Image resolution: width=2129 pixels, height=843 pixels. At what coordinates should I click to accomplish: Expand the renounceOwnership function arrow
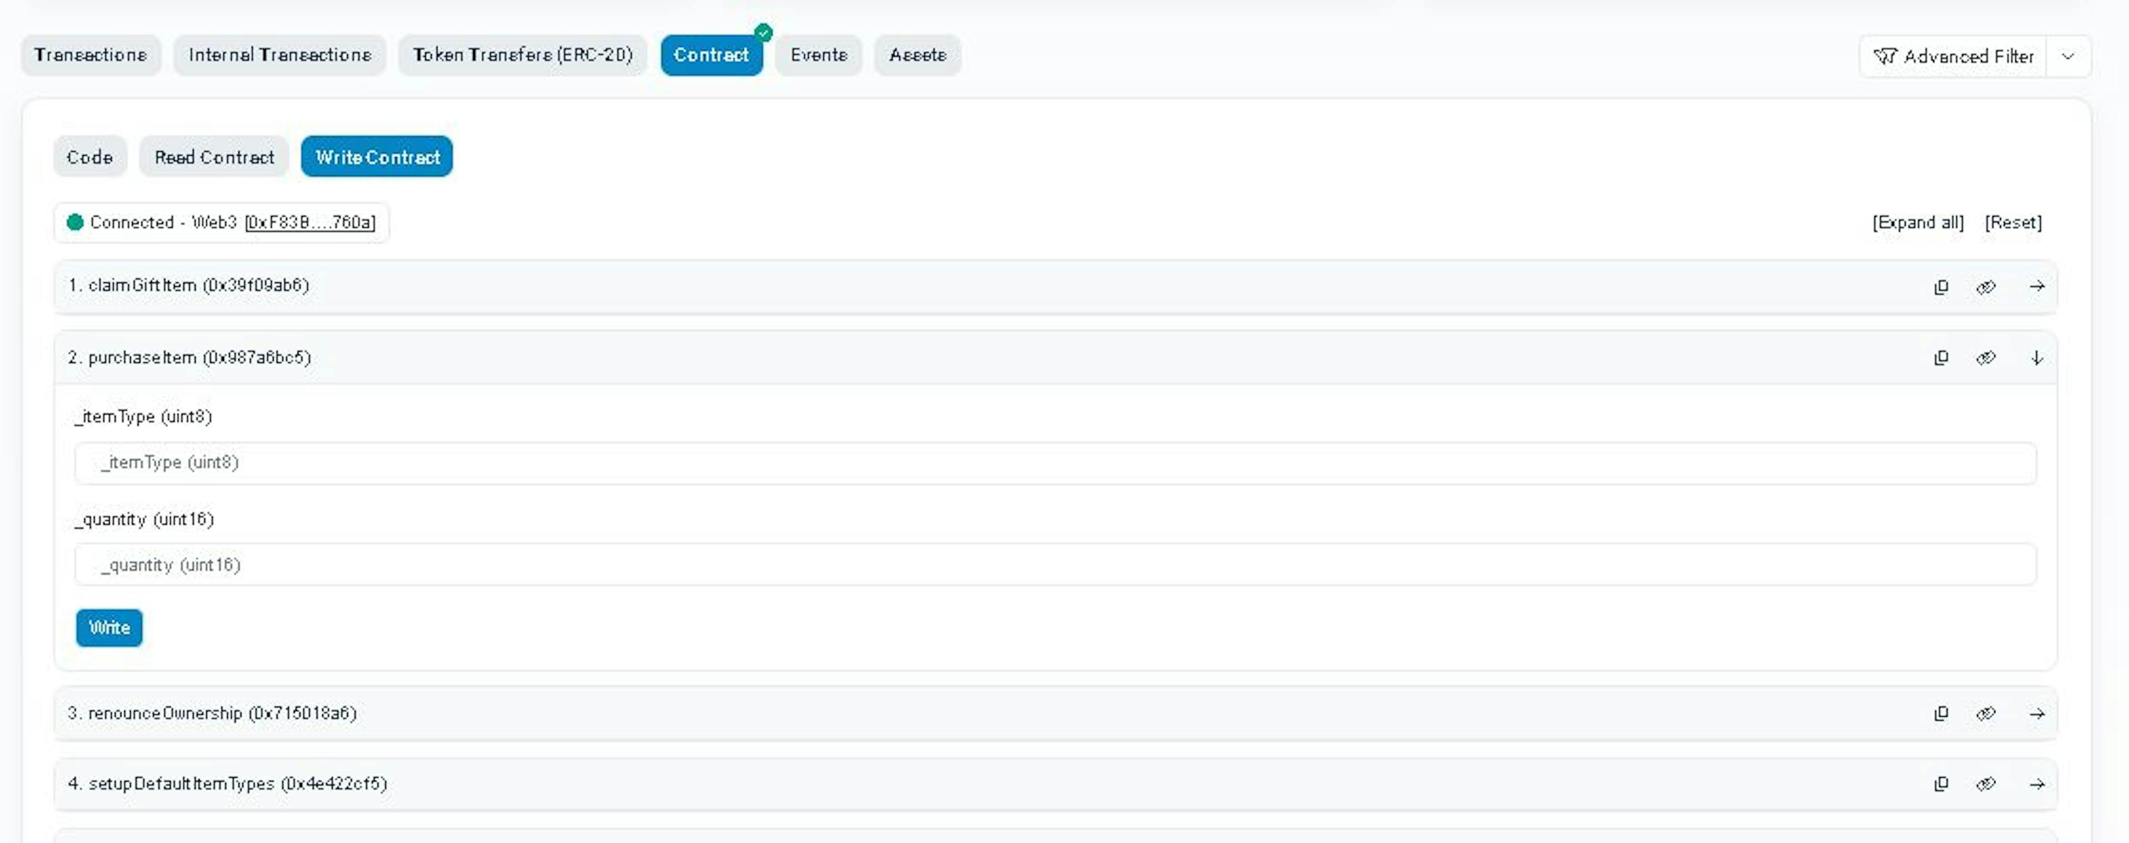tap(2036, 713)
